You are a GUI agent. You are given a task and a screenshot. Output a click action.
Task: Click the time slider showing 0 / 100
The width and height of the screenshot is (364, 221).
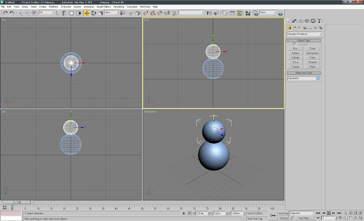[x=17, y=202]
